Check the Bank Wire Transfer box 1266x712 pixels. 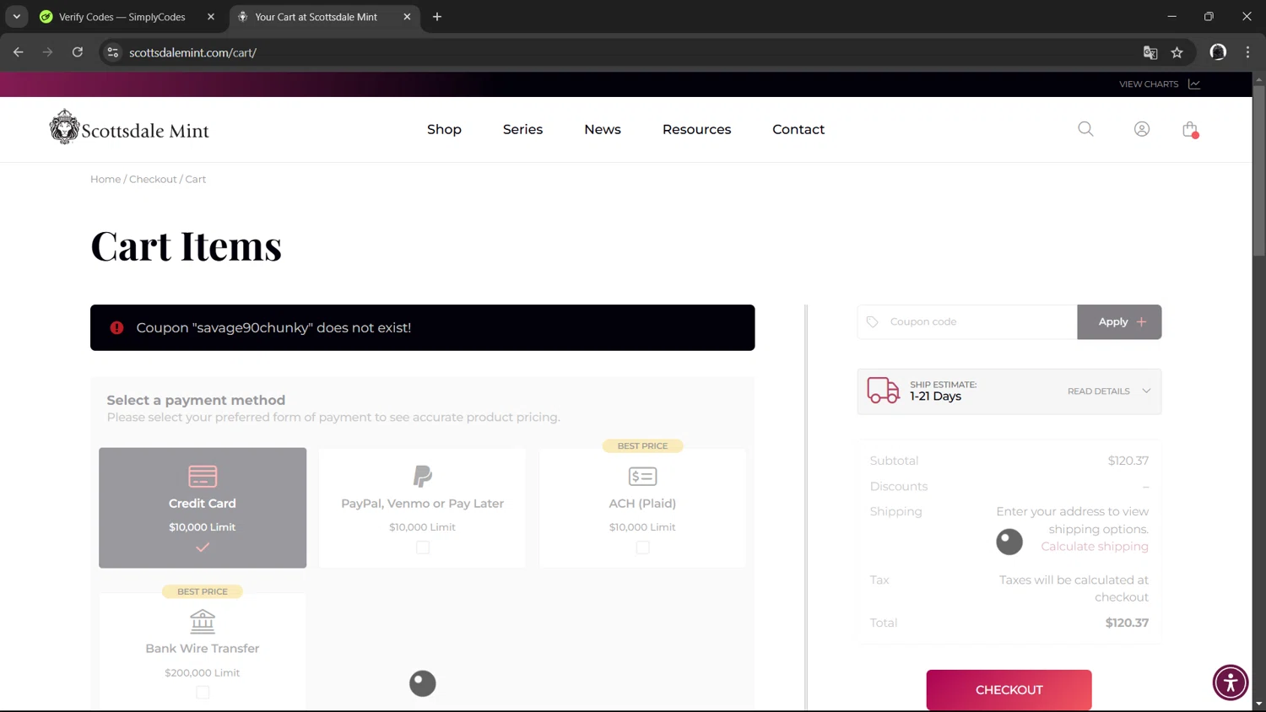pos(203,693)
